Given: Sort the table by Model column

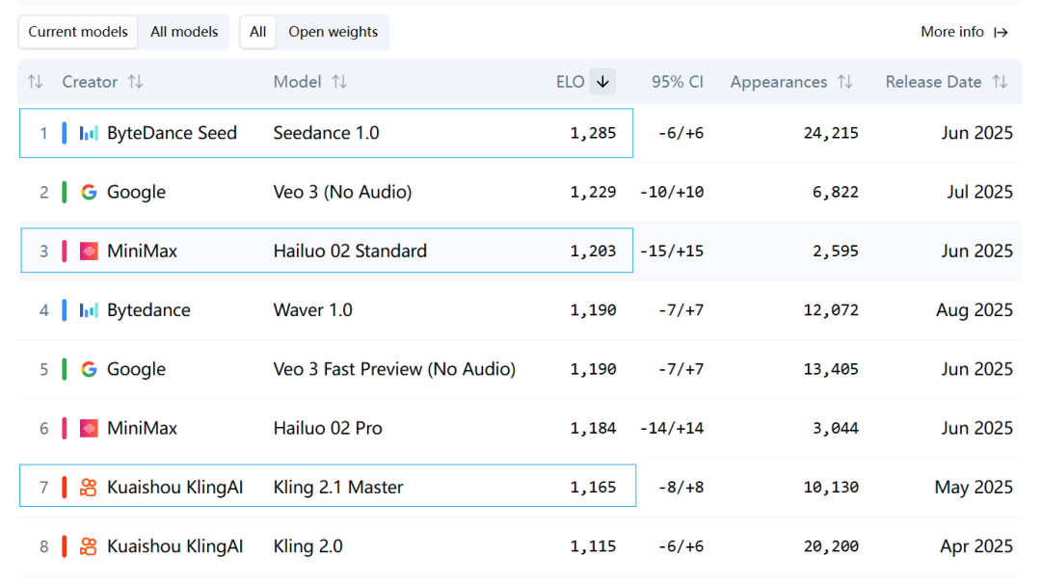Looking at the screenshot, I should [x=339, y=82].
